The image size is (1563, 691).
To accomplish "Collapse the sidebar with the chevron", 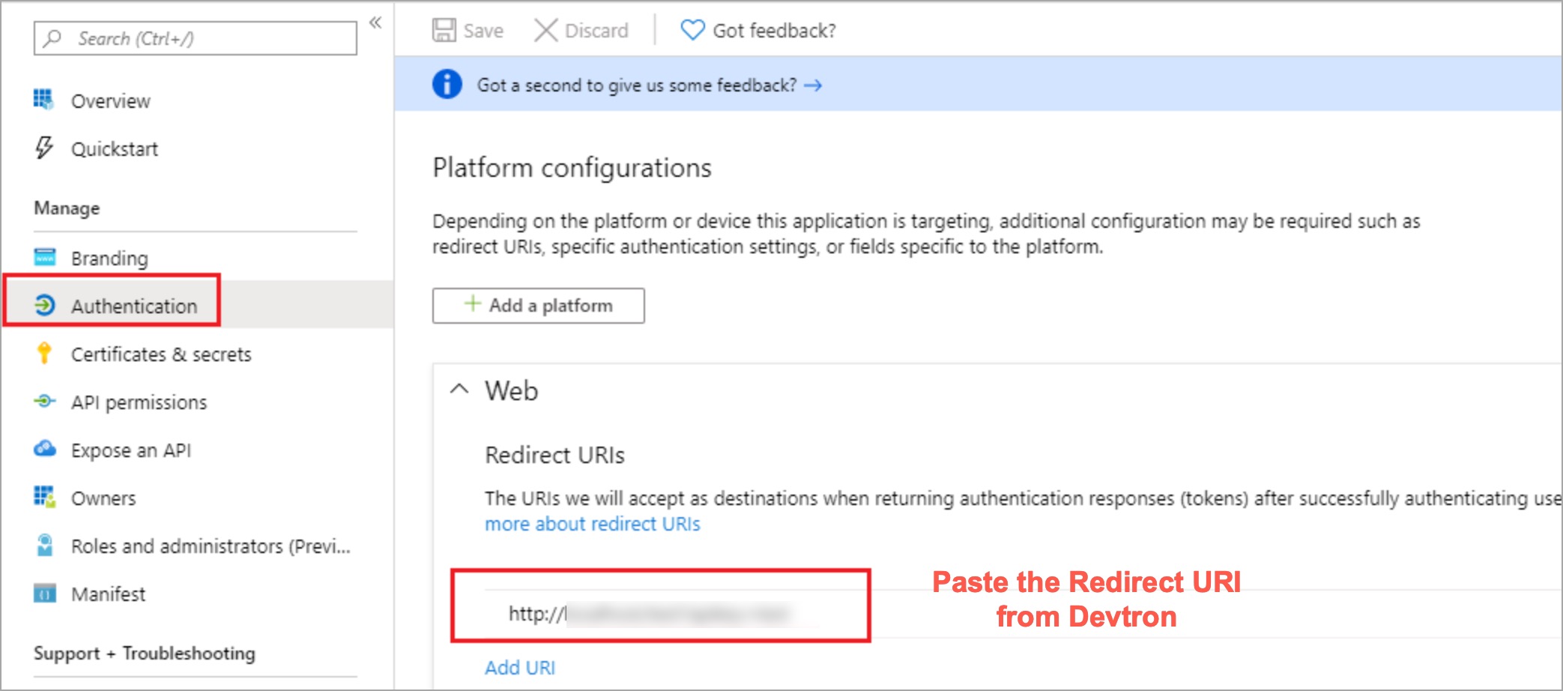I will (x=375, y=22).
